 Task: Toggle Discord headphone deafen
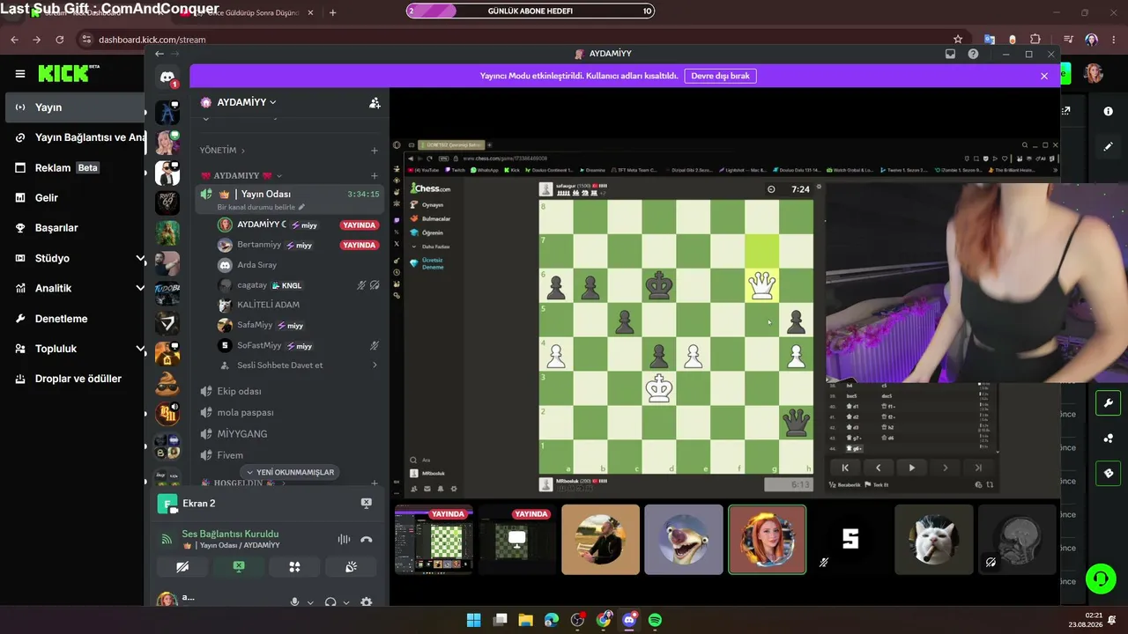(x=330, y=602)
